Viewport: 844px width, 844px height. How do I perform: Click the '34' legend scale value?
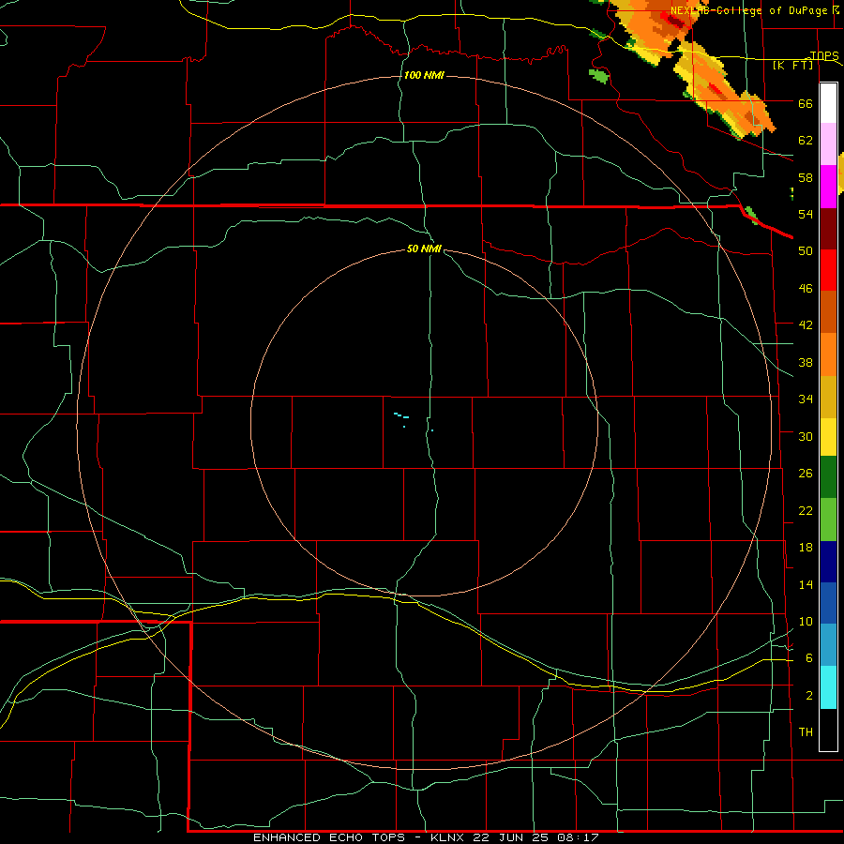pyautogui.click(x=806, y=399)
